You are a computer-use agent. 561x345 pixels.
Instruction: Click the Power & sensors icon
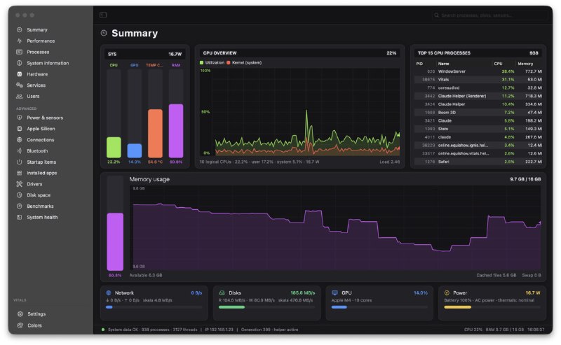point(20,118)
